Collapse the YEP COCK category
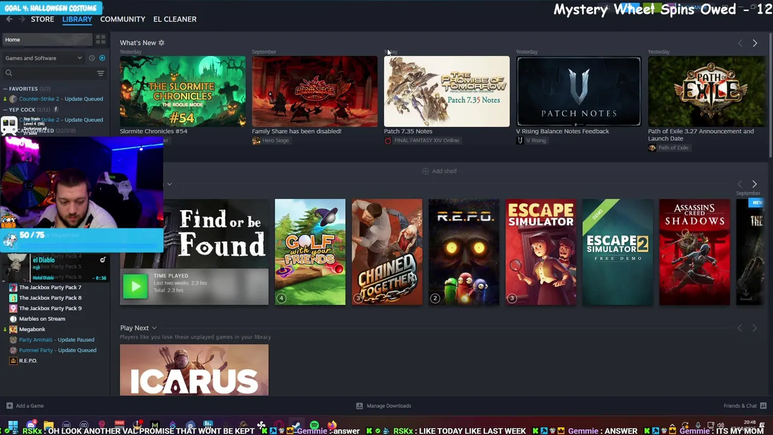The width and height of the screenshot is (773, 435). (x=5, y=110)
